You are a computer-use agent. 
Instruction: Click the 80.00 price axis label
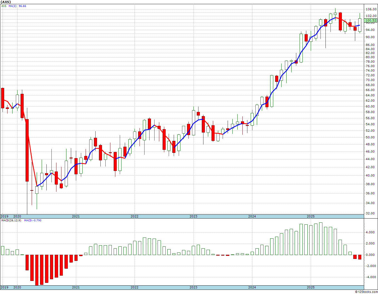(371, 57)
